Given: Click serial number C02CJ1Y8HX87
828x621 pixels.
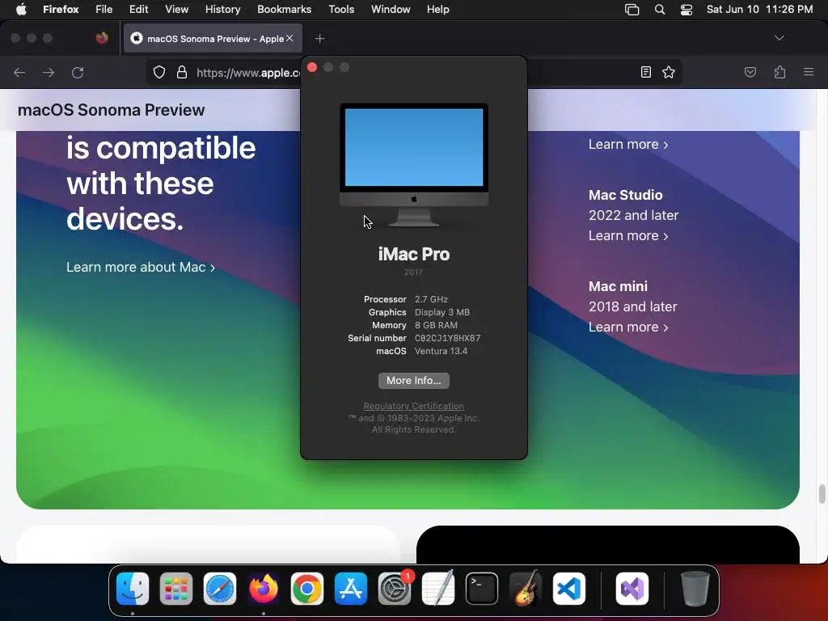Looking at the screenshot, I should coord(447,338).
